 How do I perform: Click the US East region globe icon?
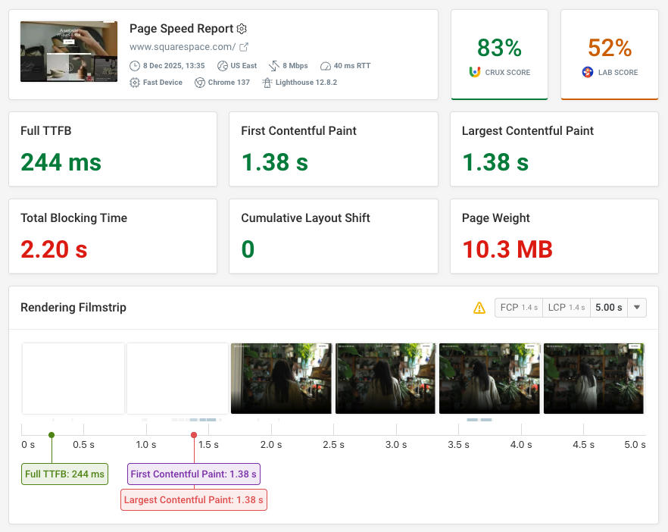pos(222,66)
